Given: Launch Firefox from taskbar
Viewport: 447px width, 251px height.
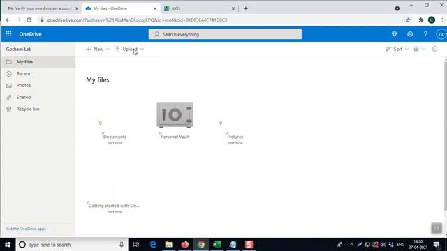Looking at the screenshot, I should coord(184,245).
